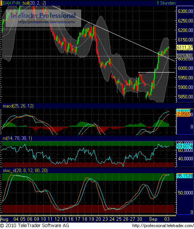The image size is (194, 229).
Task: Click the 40,0000 RSI axis label
Action: [185, 159]
